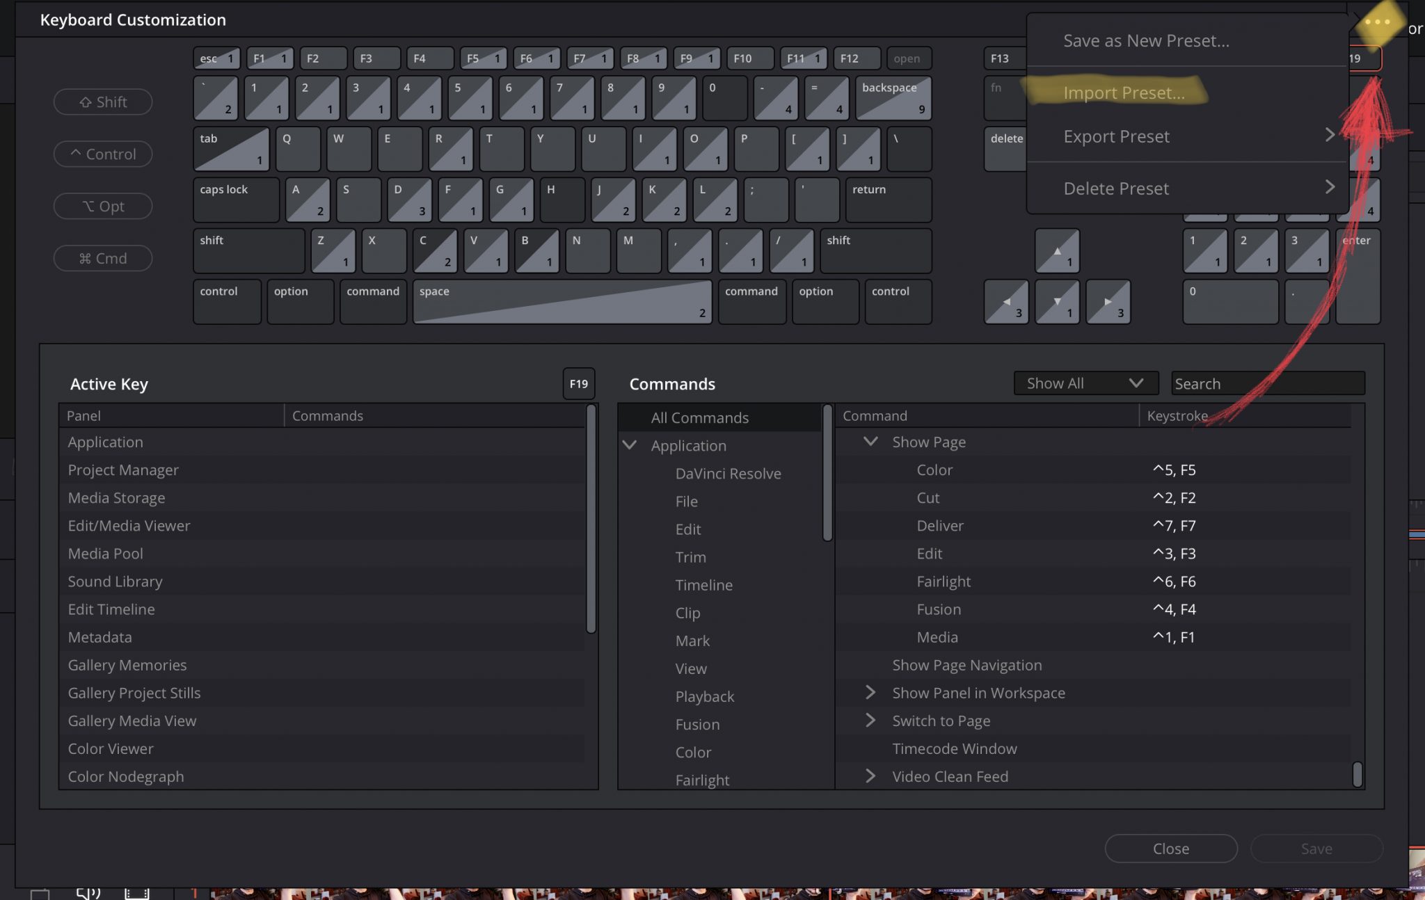This screenshot has height=900, width=1425.
Task: Toggle the Cmd modifier filter
Action: point(103,257)
